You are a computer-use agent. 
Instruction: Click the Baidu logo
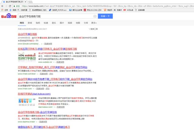9,16
